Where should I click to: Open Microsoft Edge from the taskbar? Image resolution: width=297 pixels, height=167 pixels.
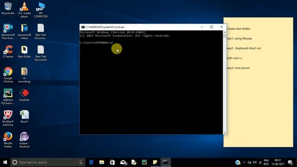91,162
